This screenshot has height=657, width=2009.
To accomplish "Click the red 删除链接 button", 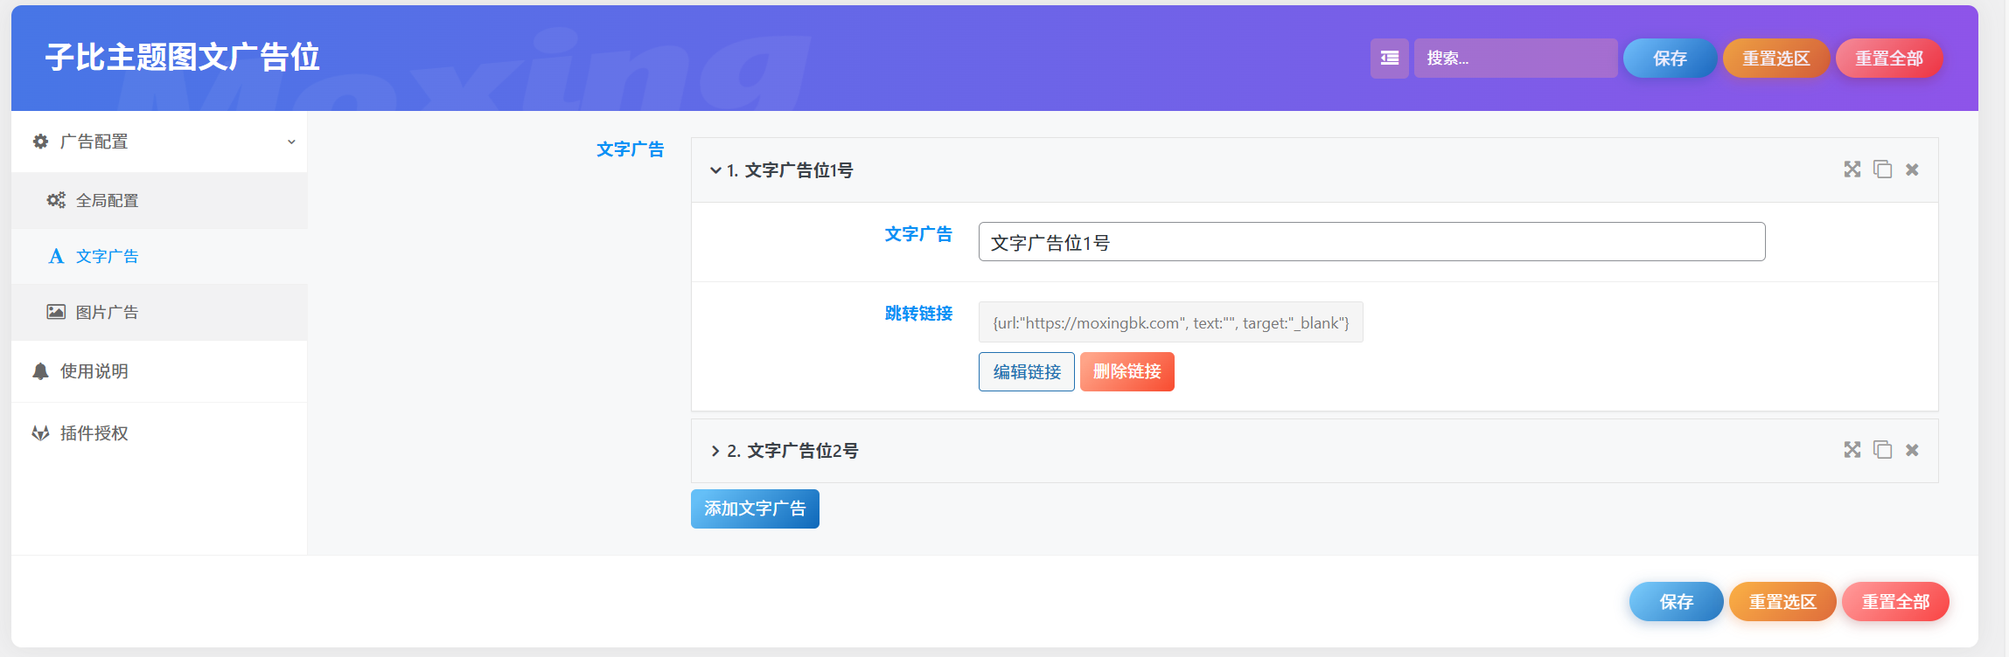I will coord(1127,372).
